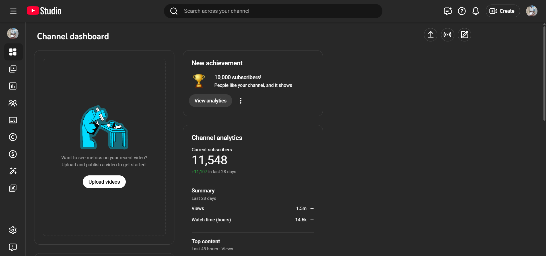Click the create post pencil icon
546x256 pixels.
464,35
